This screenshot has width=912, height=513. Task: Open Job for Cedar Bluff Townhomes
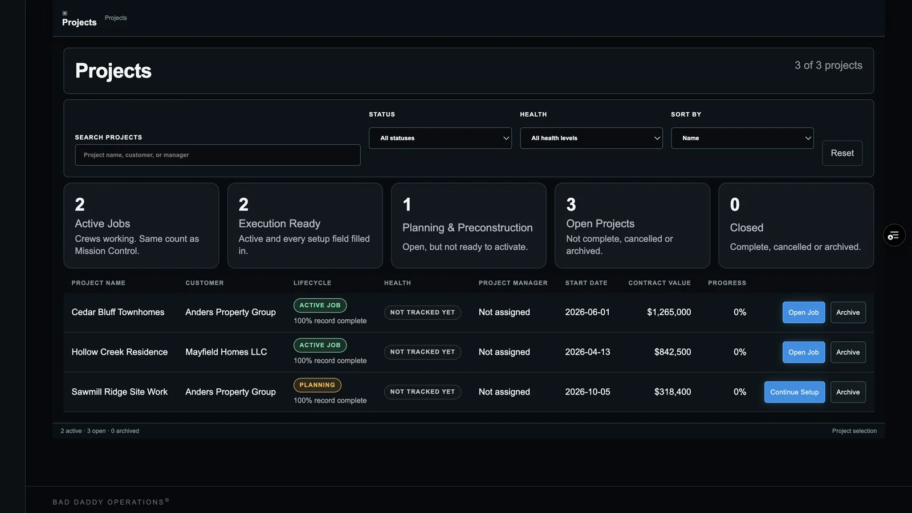click(x=803, y=312)
